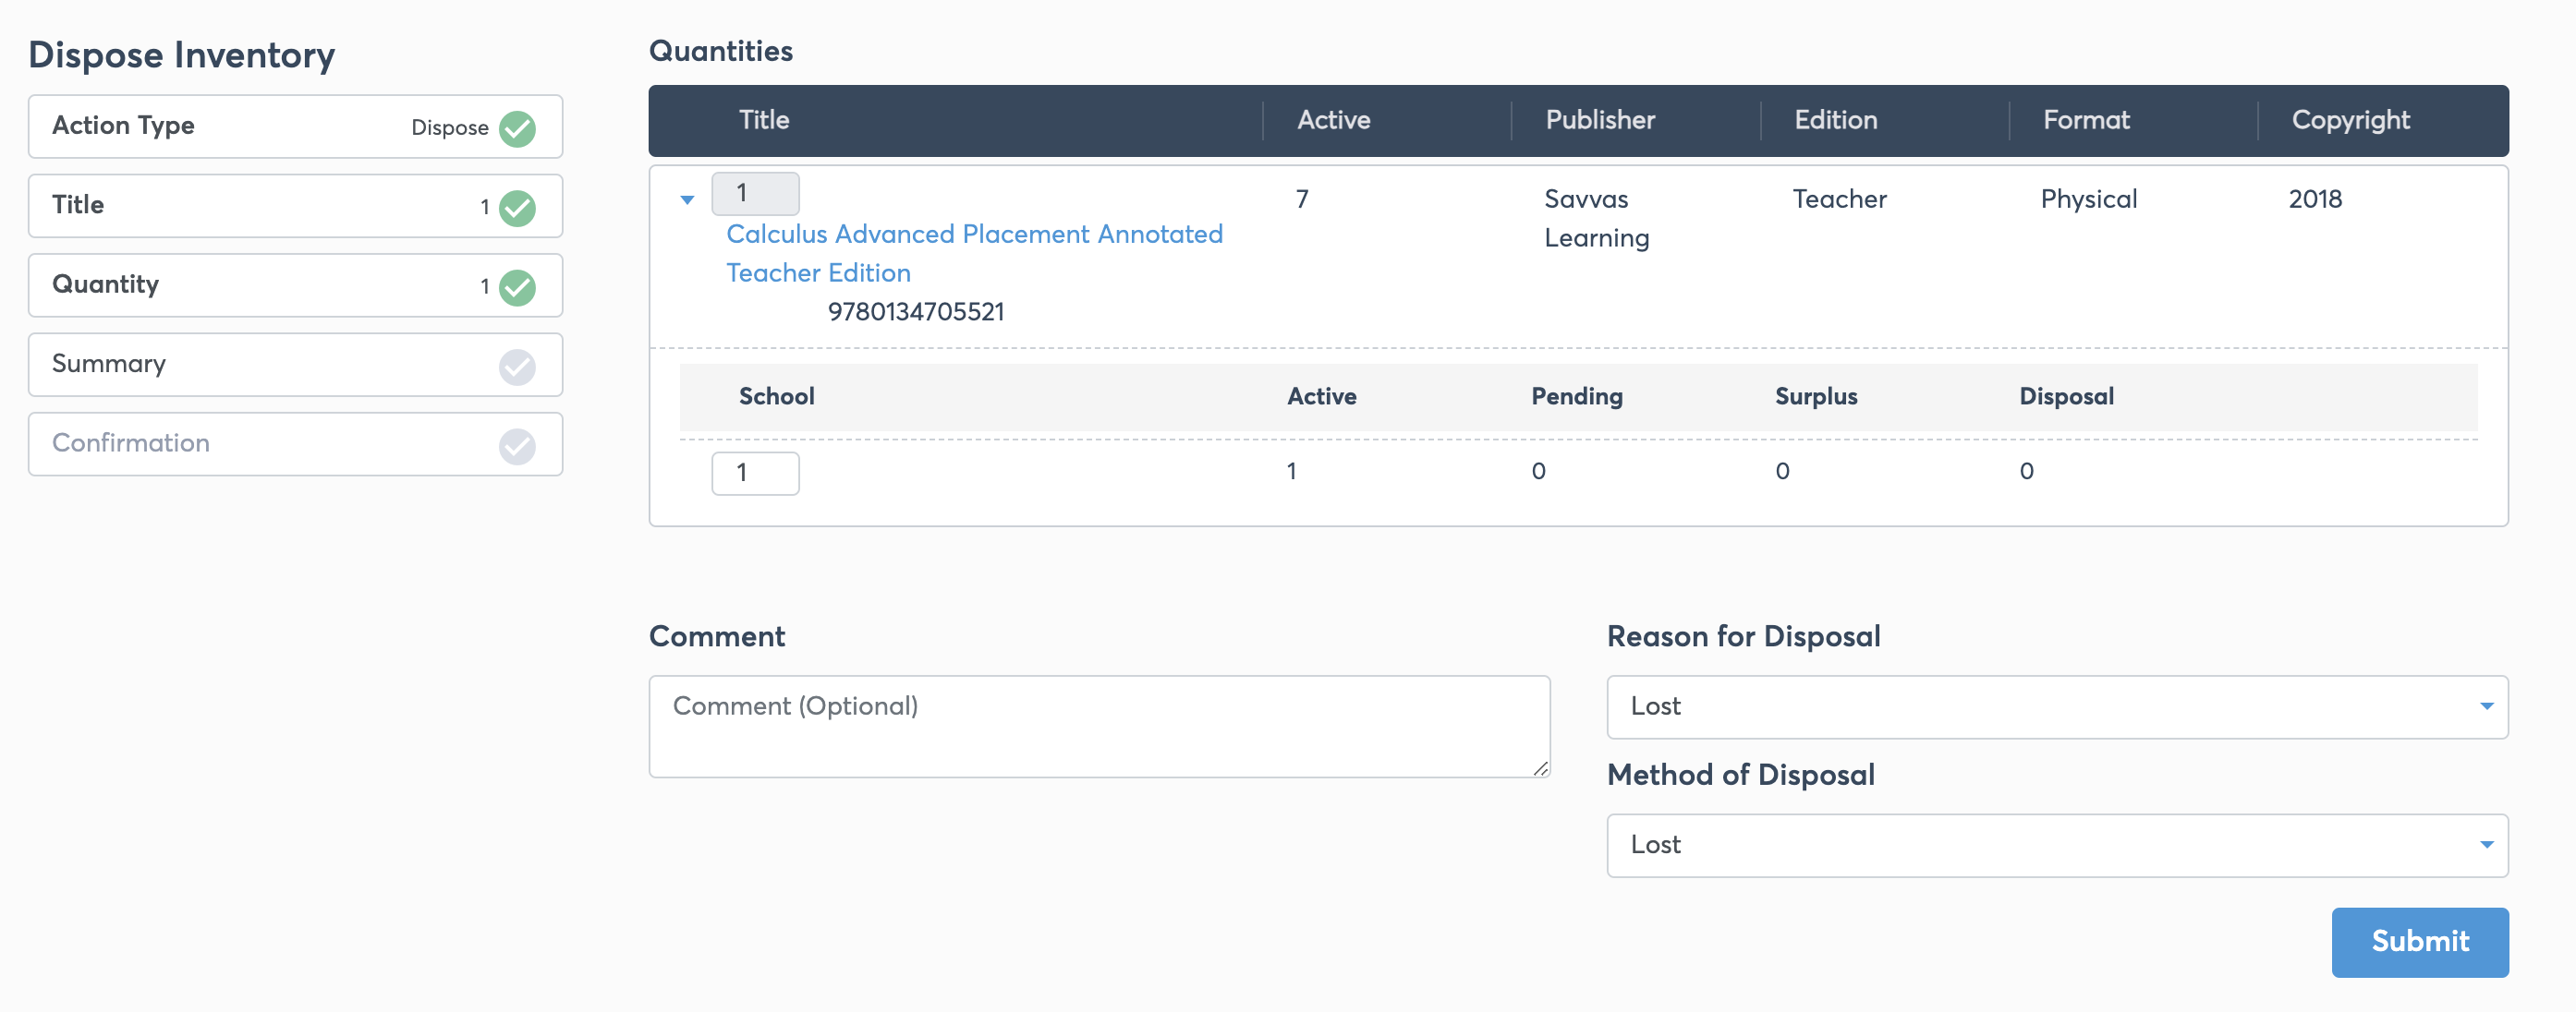
Task: Click gray checkmark on Summary step
Action: (x=517, y=366)
